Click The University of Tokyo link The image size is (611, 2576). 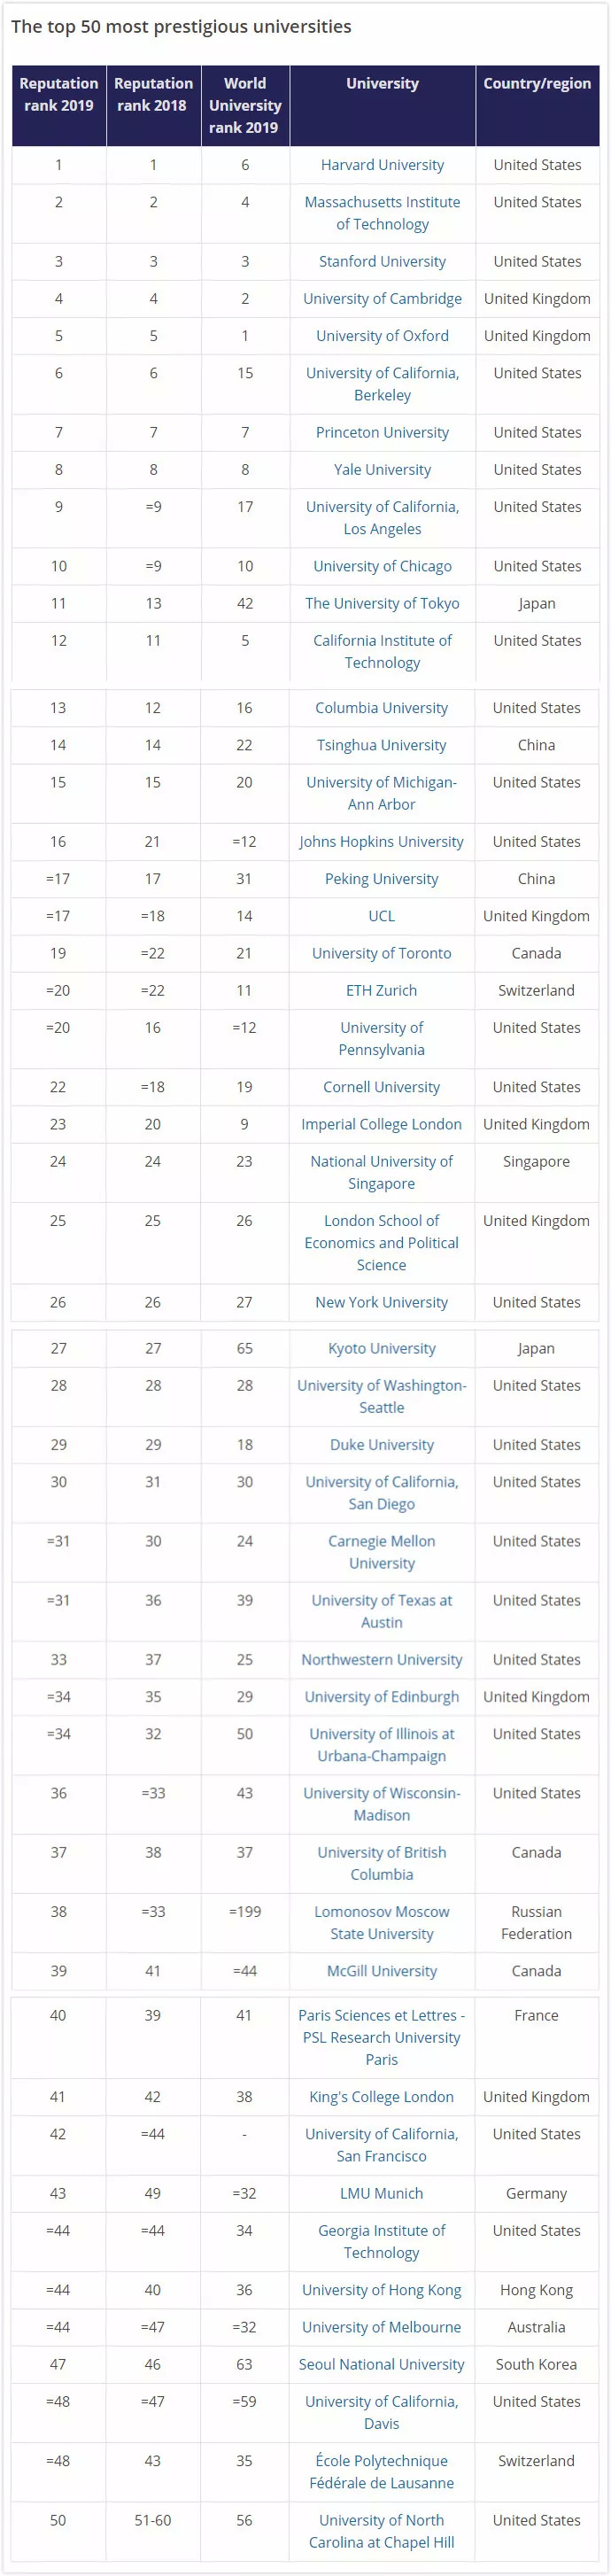tap(382, 603)
